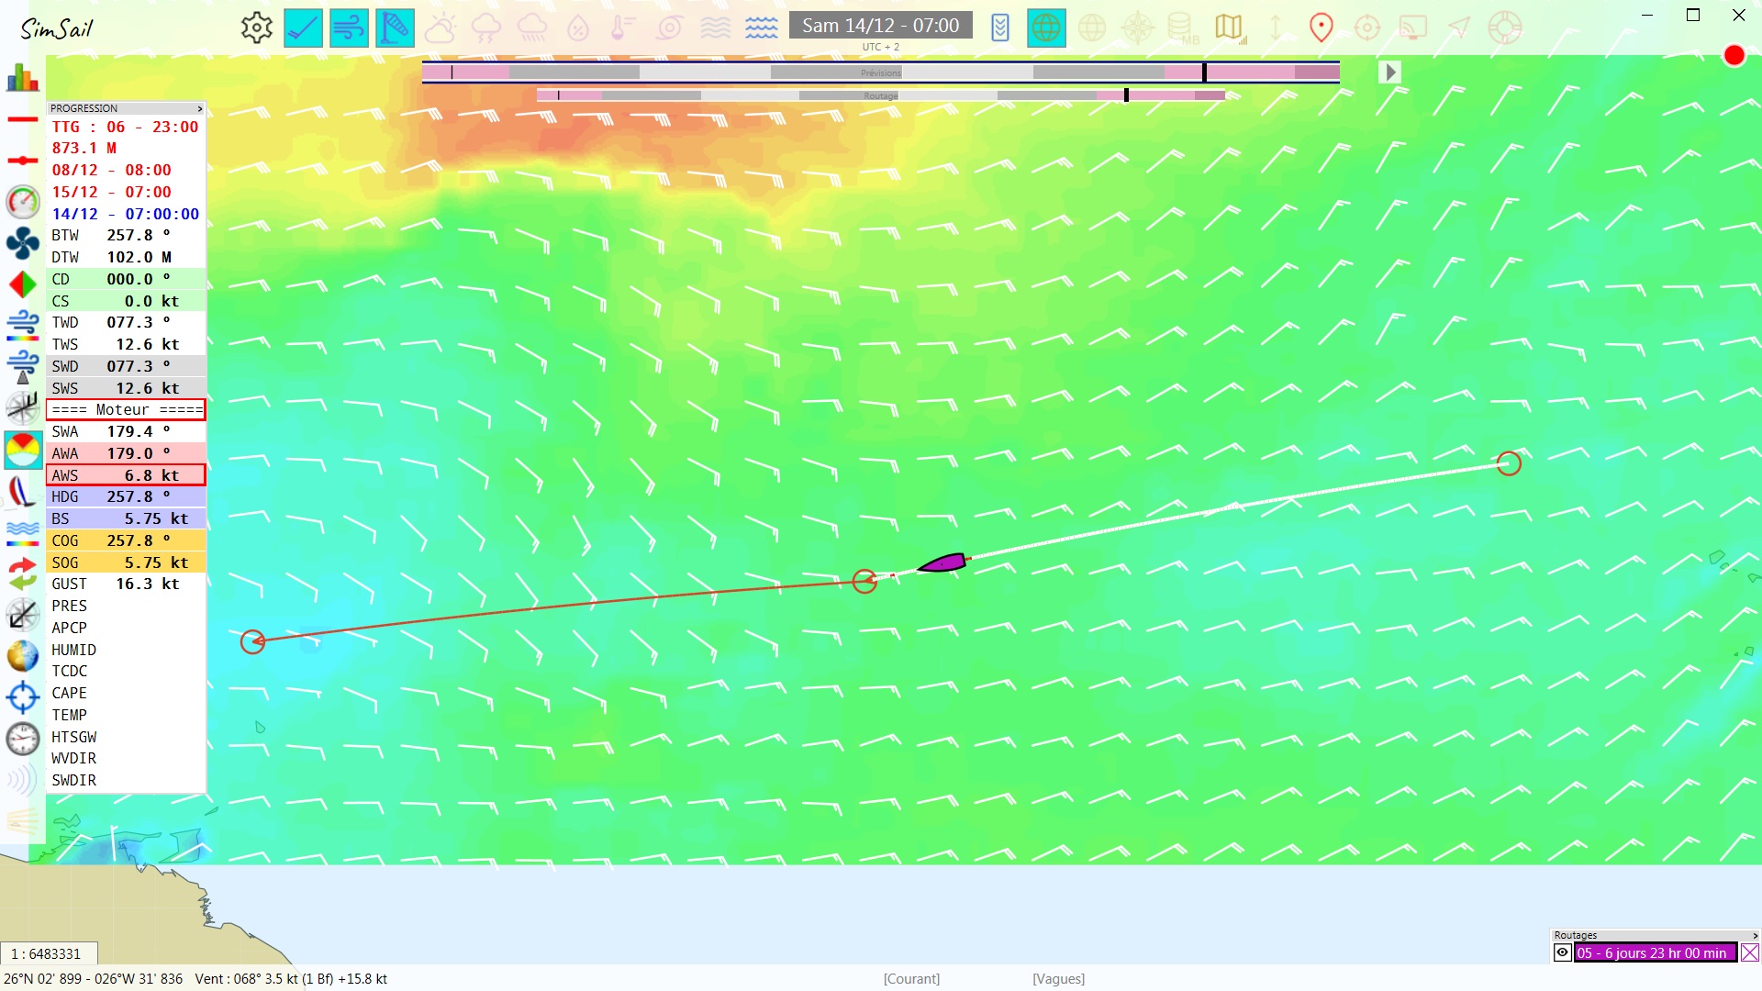This screenshot has height=991, width=1762.
Task: Click the waves layer icon in toolbar
Action: (761, 28)
